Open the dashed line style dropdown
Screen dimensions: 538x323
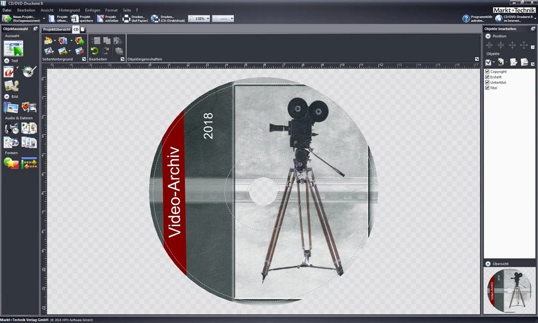click(x=232, y=18)
